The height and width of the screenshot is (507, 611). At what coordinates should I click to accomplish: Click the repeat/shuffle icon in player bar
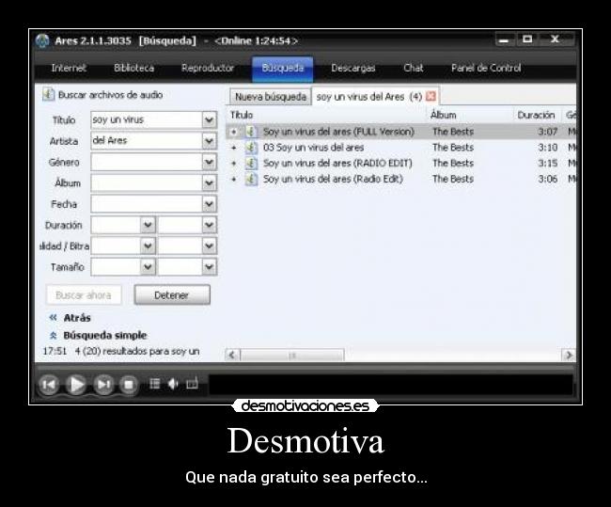192,384
